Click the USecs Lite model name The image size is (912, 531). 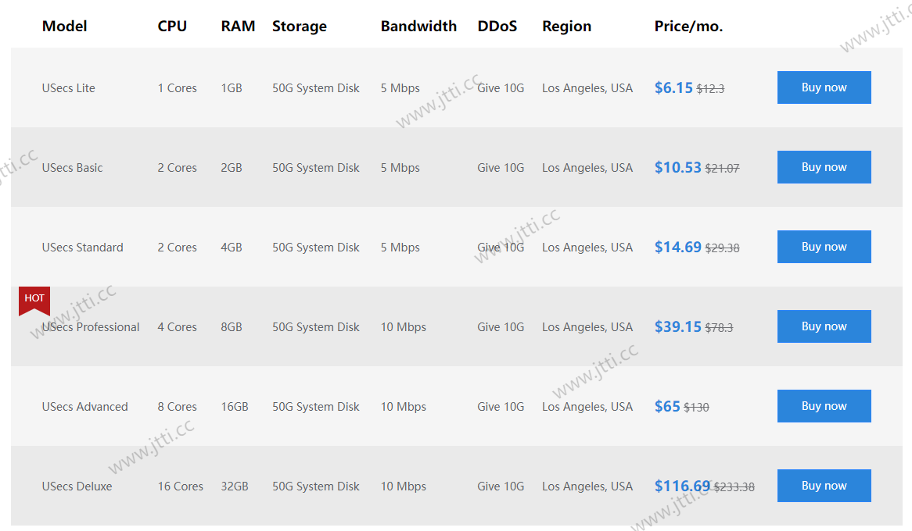(69, 88)
